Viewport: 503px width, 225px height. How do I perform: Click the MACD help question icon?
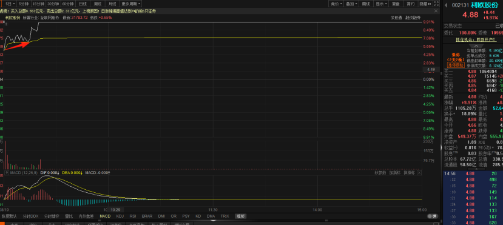tap(7, 173)
